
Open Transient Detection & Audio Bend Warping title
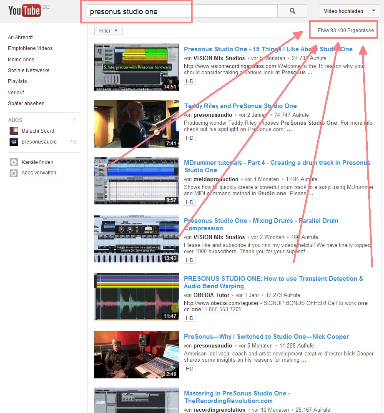[274, 282]
